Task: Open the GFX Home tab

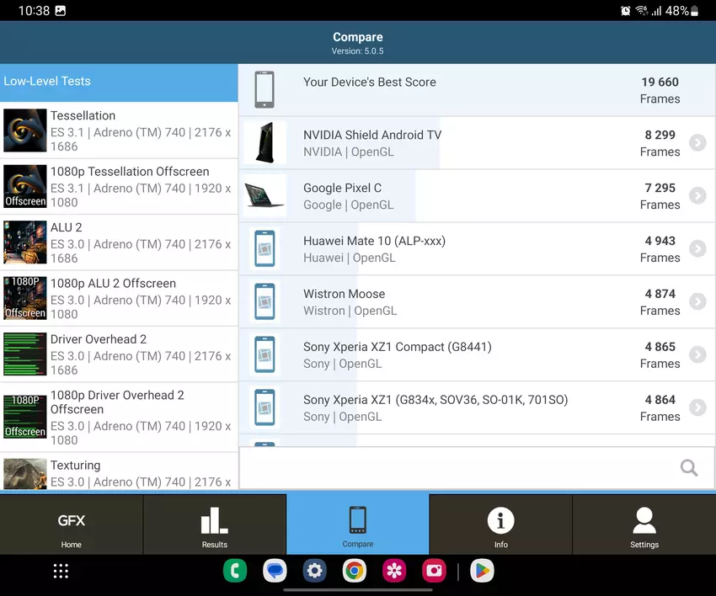Action: pyautogui.click(x=72, y=525)
